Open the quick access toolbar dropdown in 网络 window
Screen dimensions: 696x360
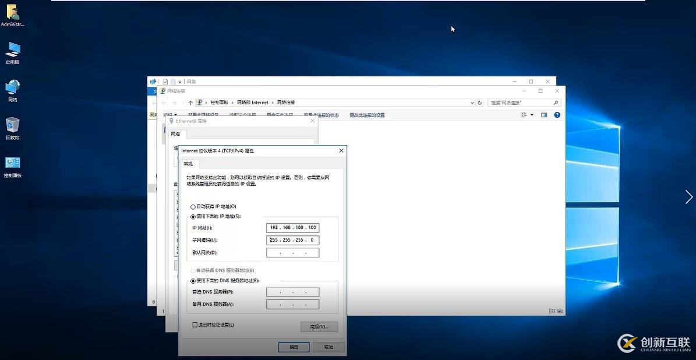pyautogui.click(x=180, y=82)
